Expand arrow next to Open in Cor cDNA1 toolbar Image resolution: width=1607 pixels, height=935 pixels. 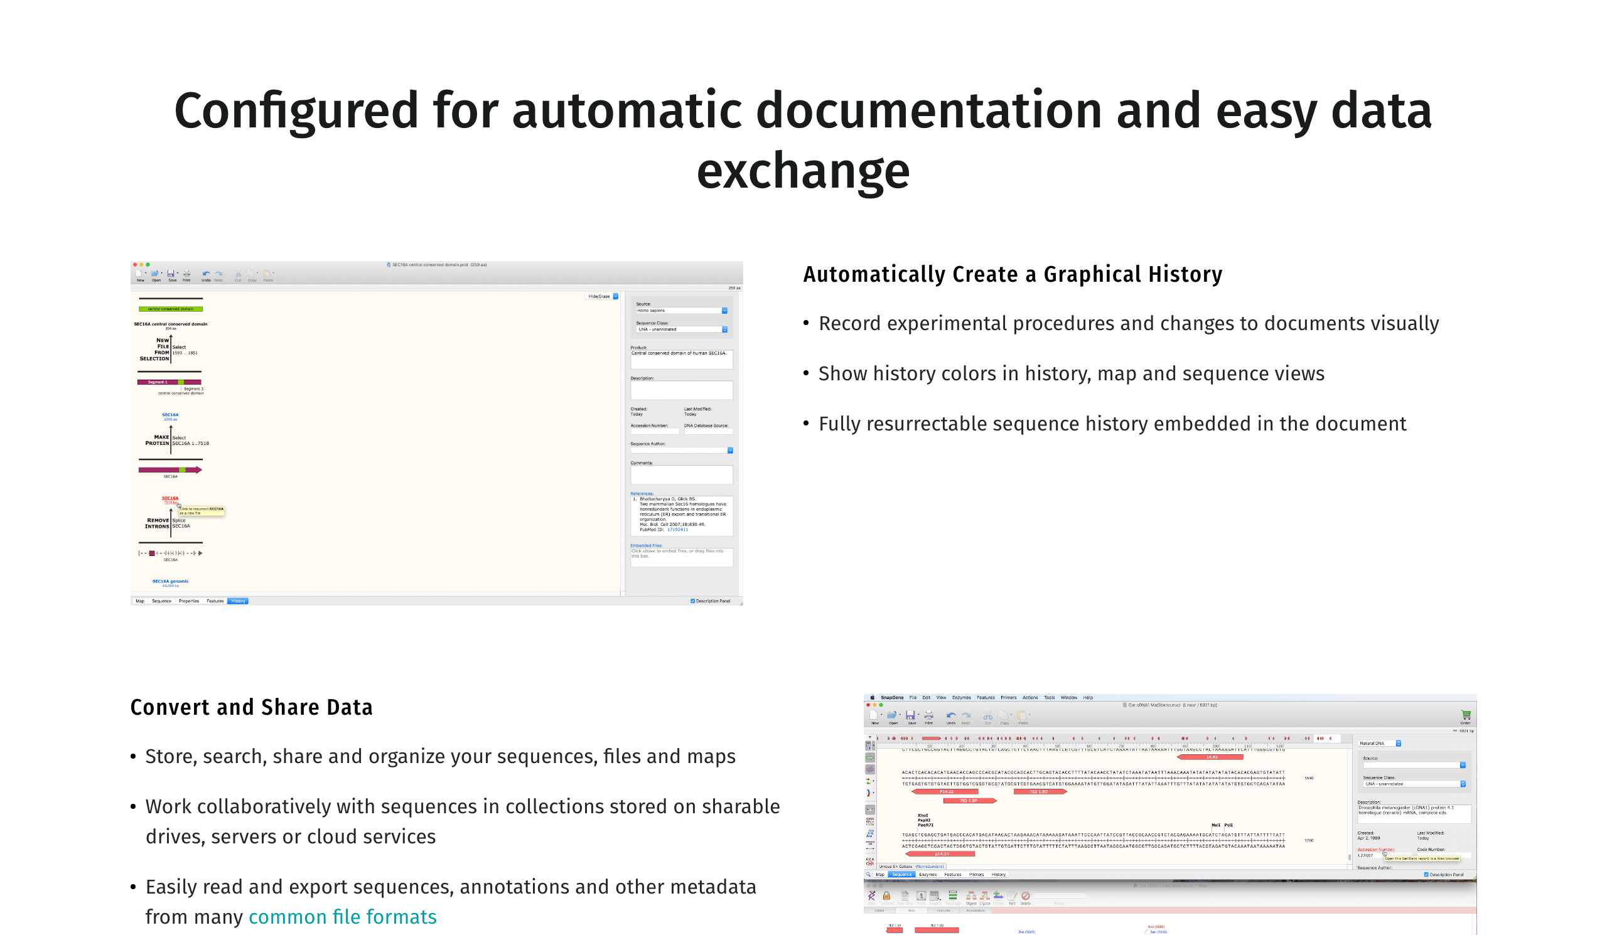click(900, 715)
